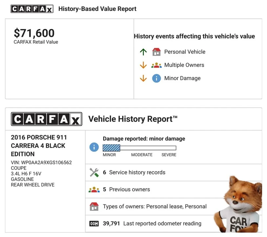
Task: Click the orange down arrow next to Minor Damage
Action: click(143, 78)
